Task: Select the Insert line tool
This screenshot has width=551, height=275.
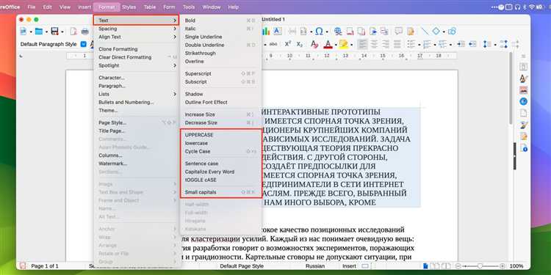Action: (x=425, y=32)
